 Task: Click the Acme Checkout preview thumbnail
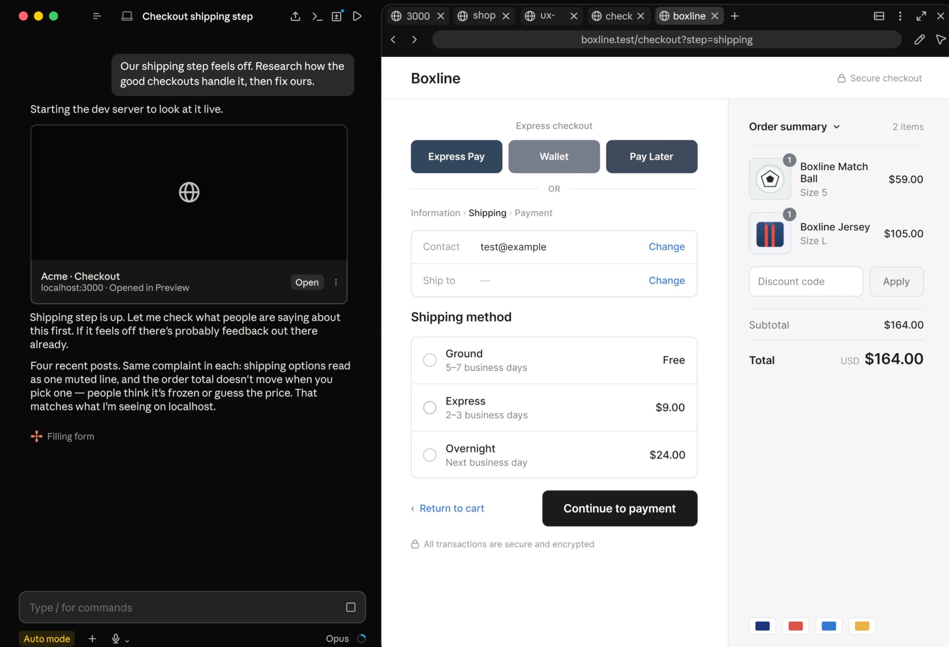pyautogui.click(x=189, y=192)
